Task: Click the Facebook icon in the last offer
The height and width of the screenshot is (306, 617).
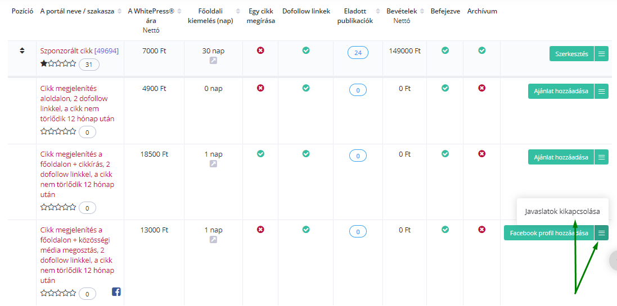Action: (116, 291)
